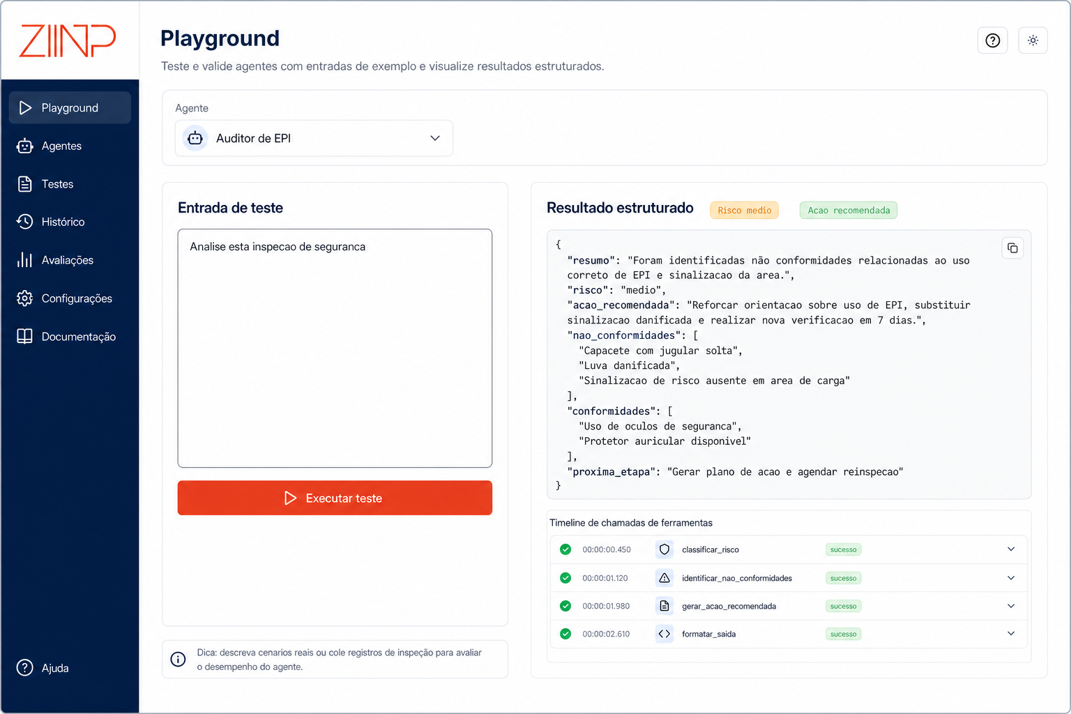Screen dimensions: 1071x714
Task: Click the Resultado estruturado heading
Action: point(620,208)
